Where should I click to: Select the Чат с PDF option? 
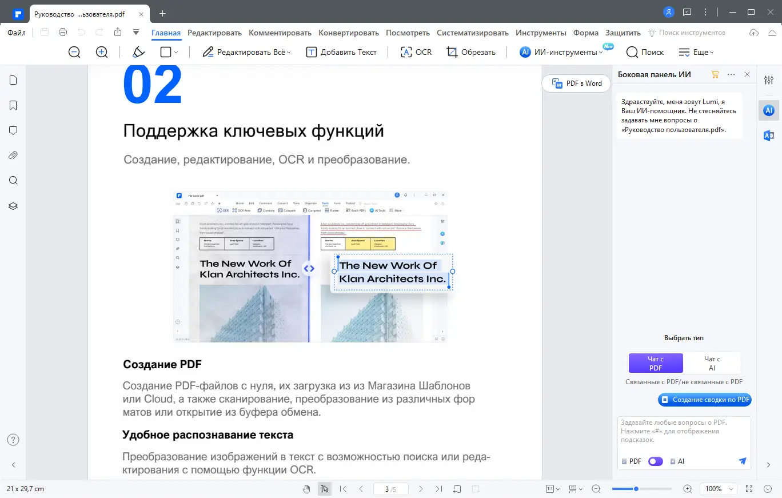click(656, 363)
